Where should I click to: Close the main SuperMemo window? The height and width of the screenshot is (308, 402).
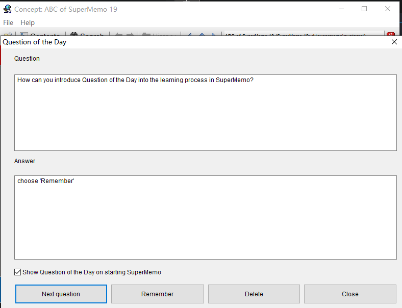click(x=388, y=9)
